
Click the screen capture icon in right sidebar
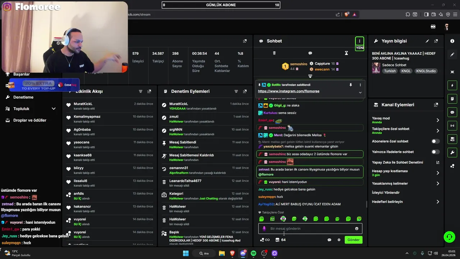pos(452,72)
